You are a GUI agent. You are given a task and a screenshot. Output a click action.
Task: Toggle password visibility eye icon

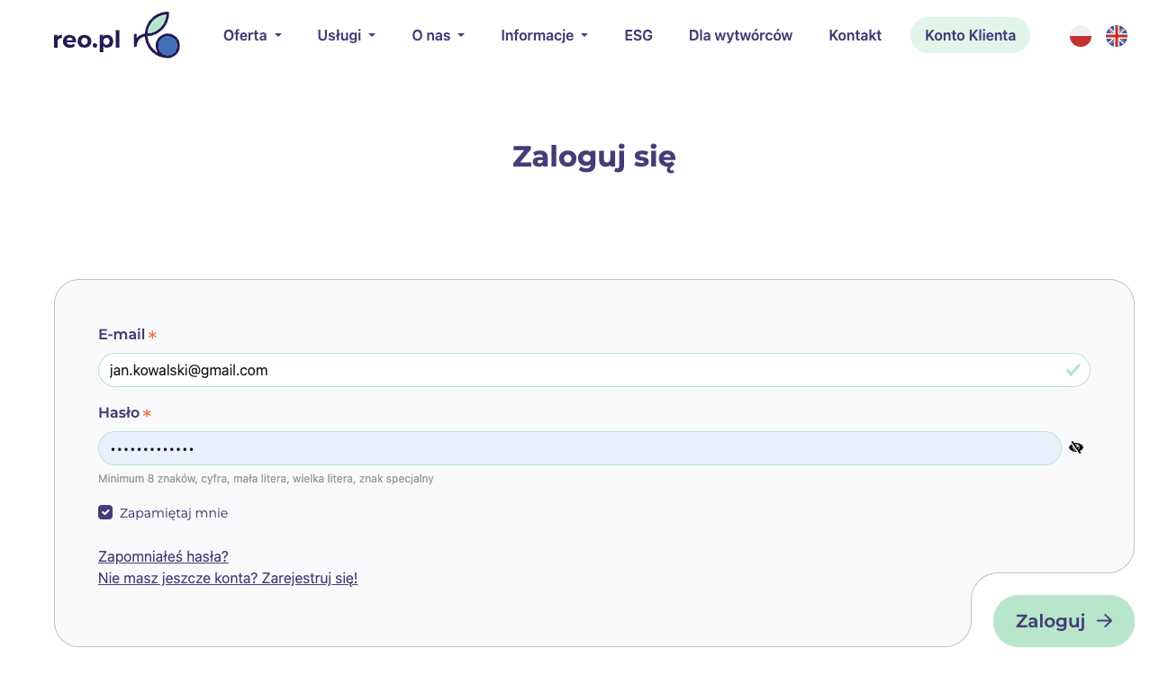click(x=1076, y=447)
